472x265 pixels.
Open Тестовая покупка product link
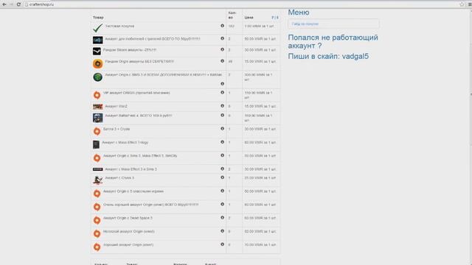tap(119, 26)
